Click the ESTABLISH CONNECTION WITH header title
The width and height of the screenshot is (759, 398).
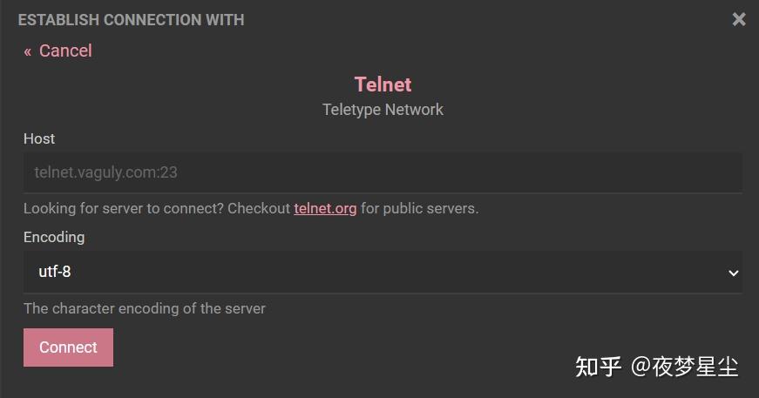pyautogui.click(x=131, y=19)
